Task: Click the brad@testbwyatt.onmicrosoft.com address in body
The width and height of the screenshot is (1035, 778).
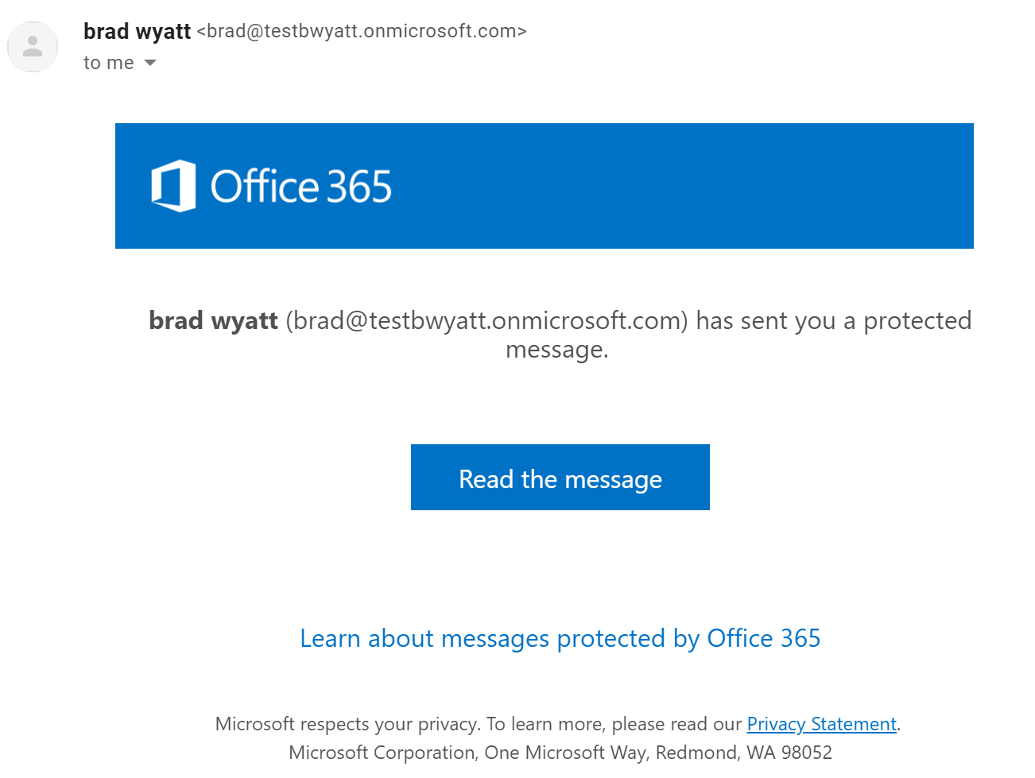Action: [x=486, y=320]
